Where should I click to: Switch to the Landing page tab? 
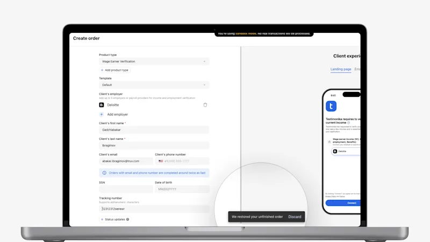[341, 69]
